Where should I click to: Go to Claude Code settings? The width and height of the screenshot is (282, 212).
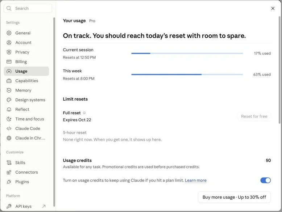pyautogui.click(x=26, y=128)
